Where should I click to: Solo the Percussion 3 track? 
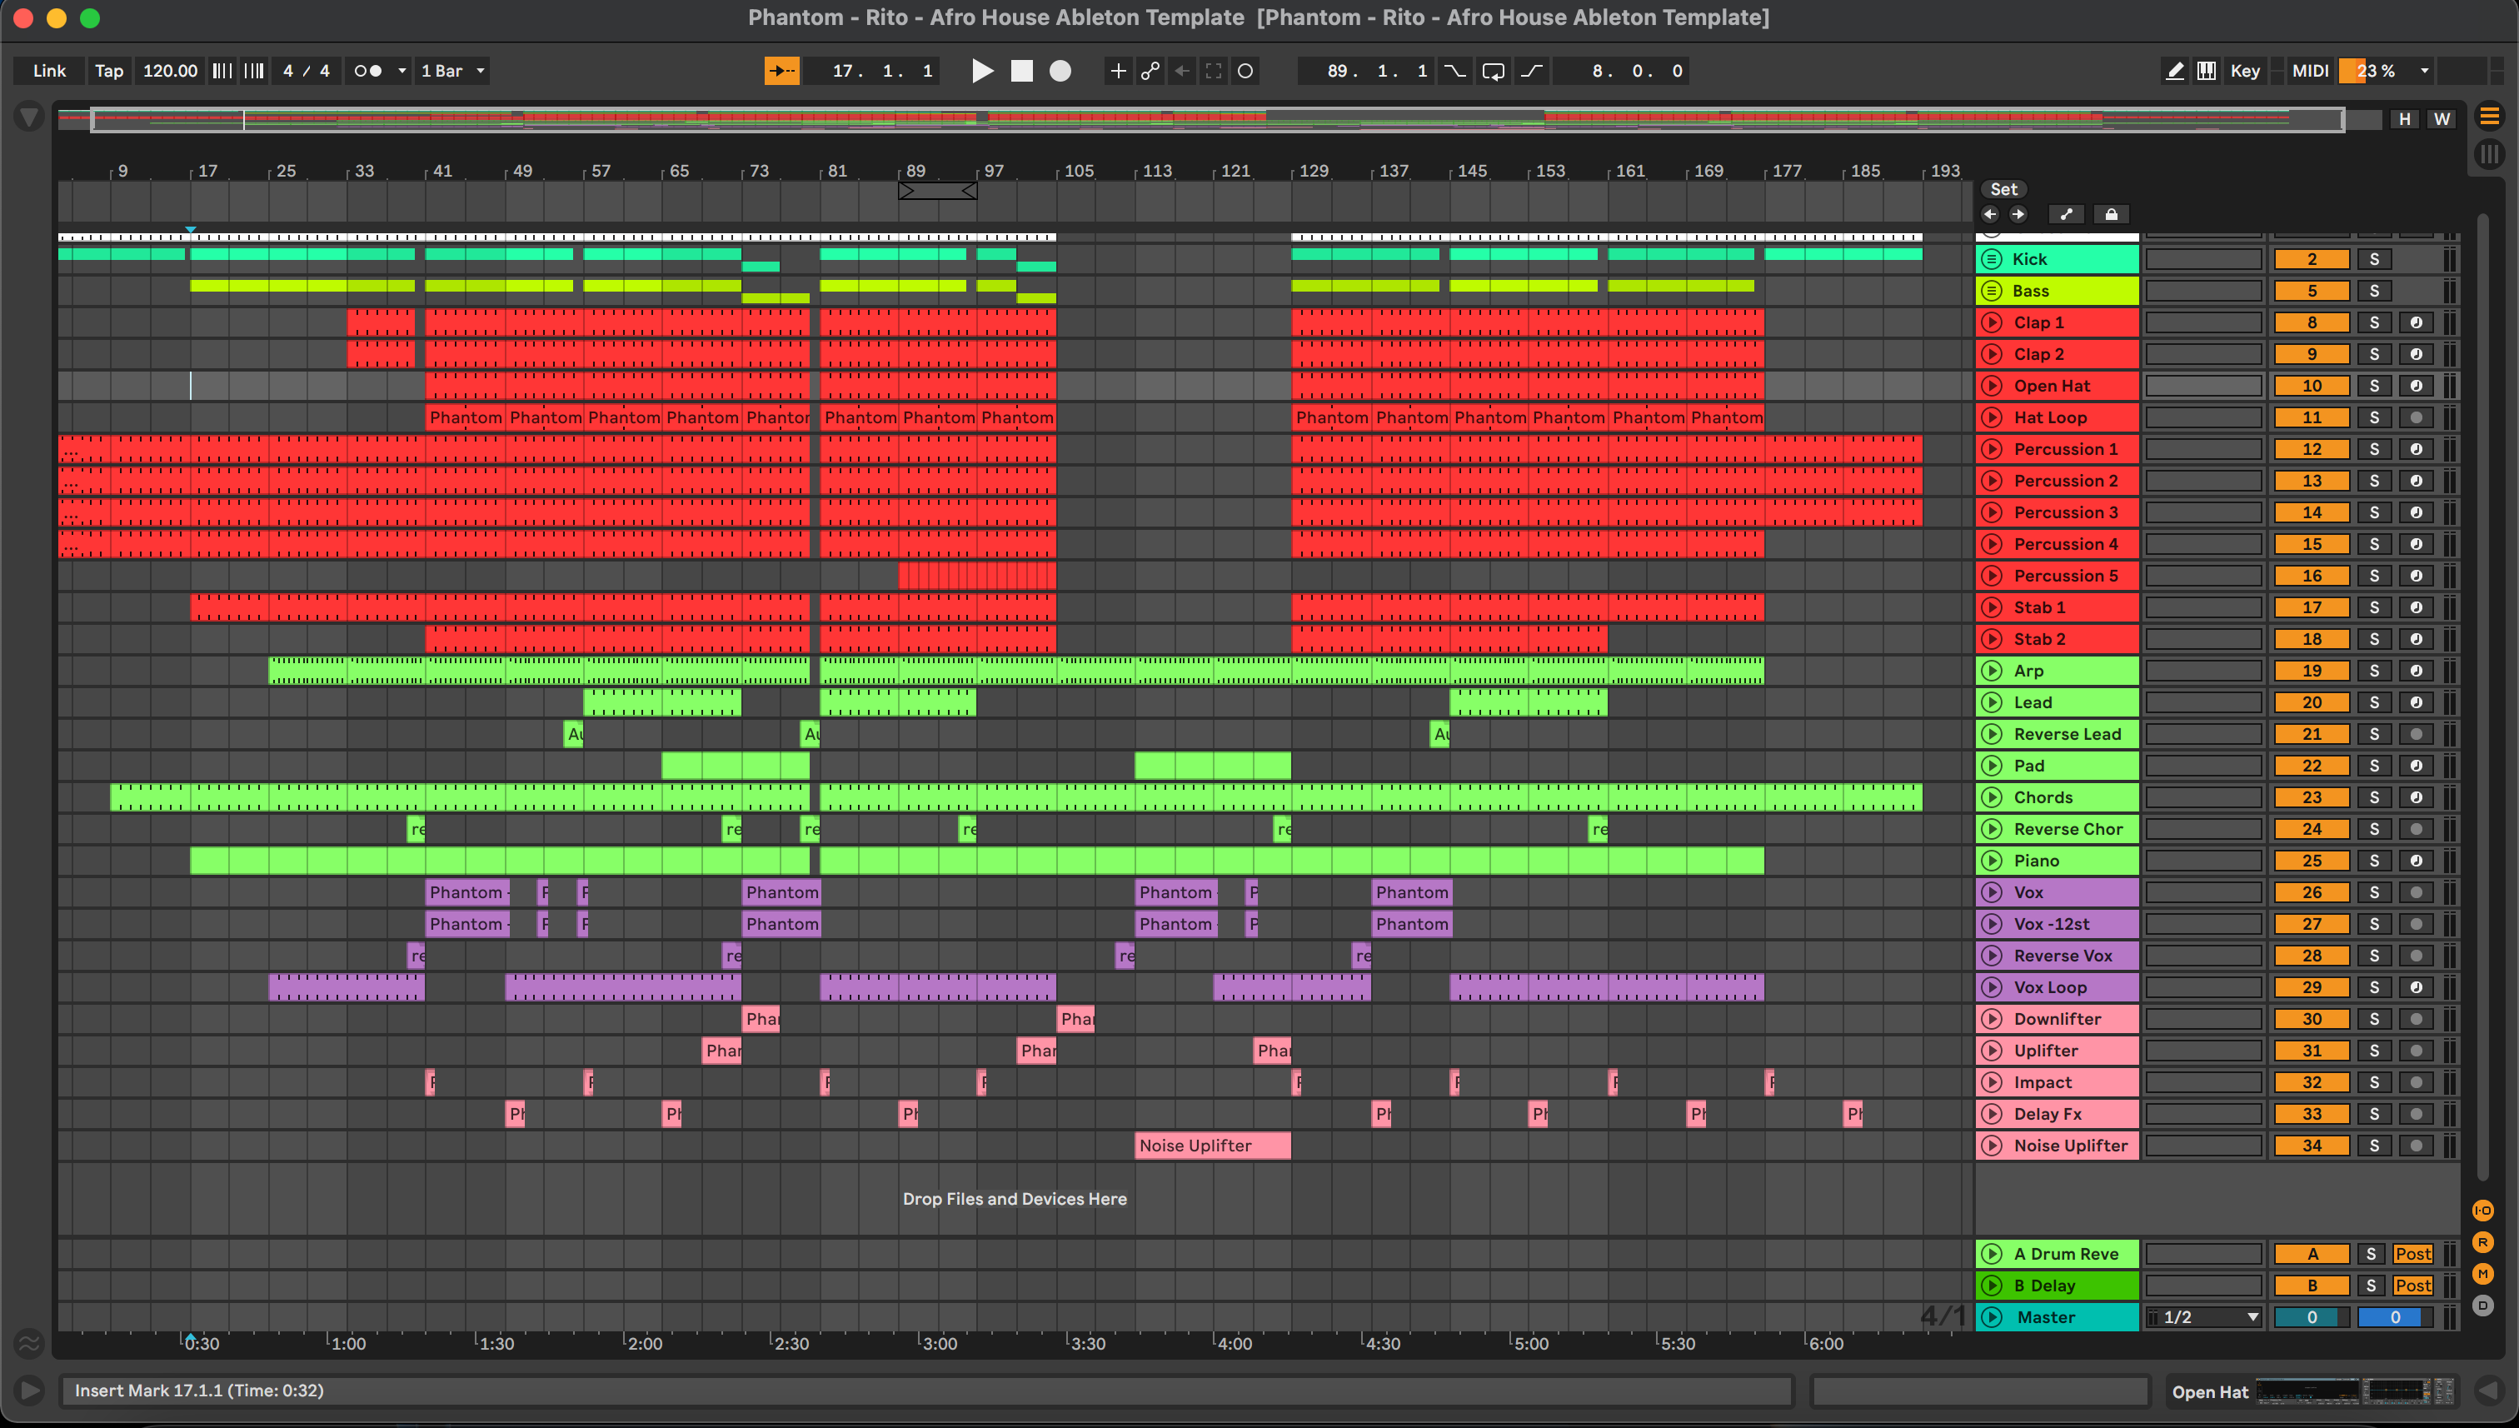tap(2374, 512)
